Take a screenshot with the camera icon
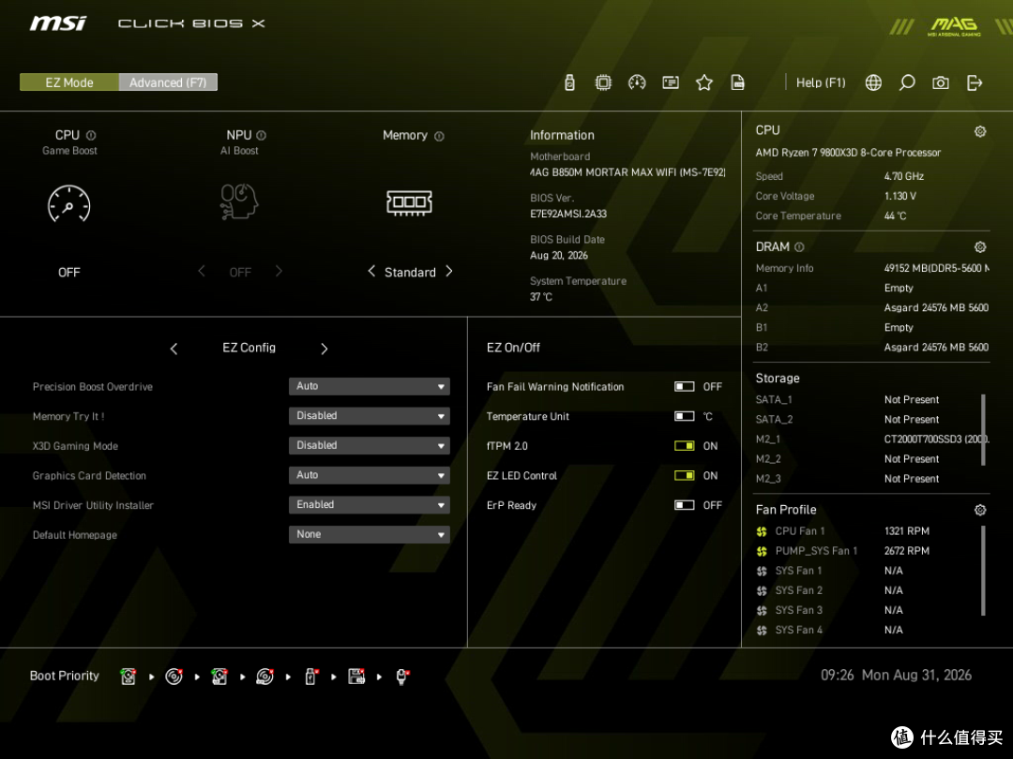 click(941, 82)
